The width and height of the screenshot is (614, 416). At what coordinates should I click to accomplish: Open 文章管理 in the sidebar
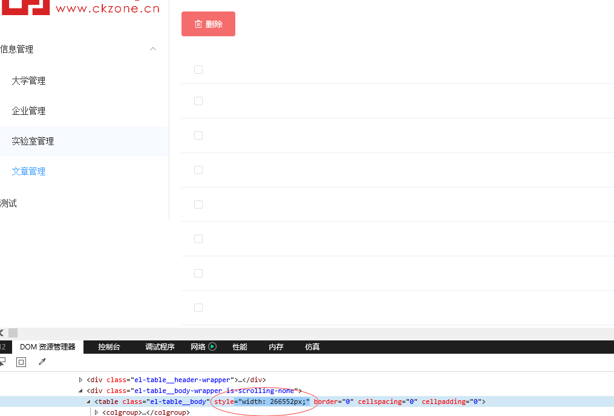point(28,171)
